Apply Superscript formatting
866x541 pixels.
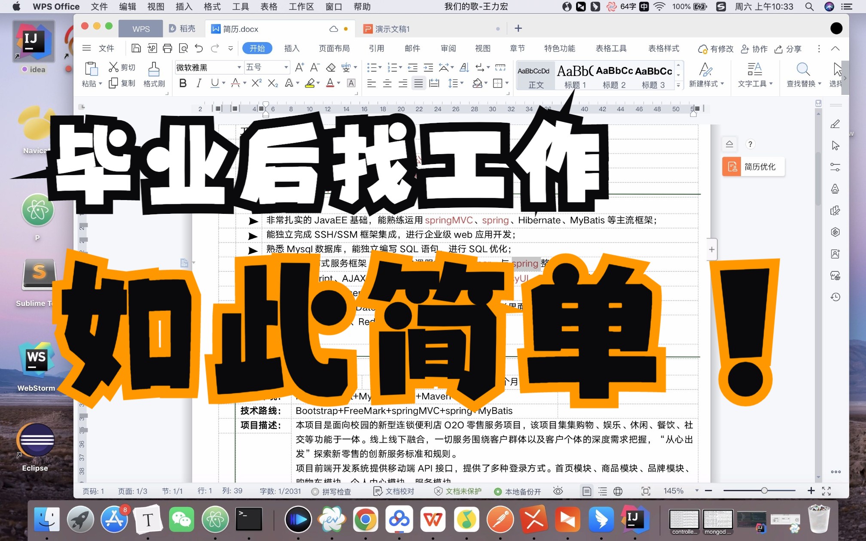256,83
